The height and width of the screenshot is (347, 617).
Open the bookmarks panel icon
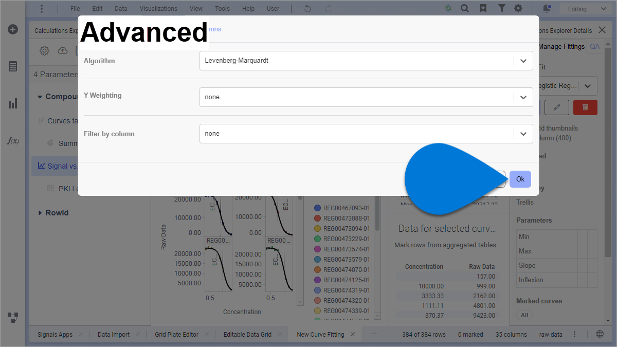pyautogui.click(x=483, y=9)
